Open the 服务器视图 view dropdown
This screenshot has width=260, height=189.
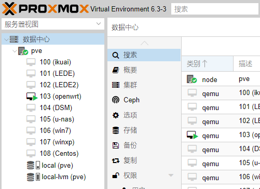click(99, 24)
